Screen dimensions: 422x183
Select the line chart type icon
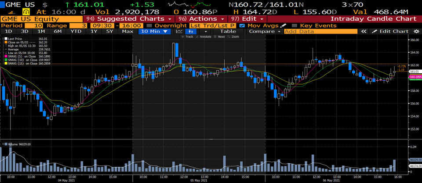click(x=179, y=32)
